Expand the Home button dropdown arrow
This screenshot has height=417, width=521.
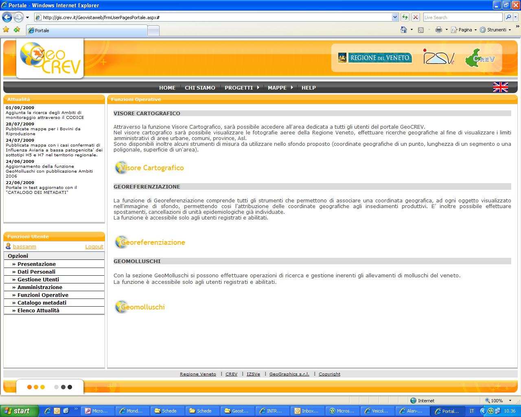(x=412, y=30)
